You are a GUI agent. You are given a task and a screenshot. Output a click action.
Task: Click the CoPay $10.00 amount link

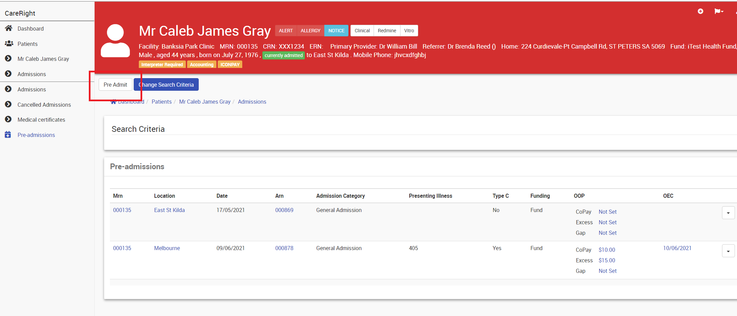(x=607, y=250)
